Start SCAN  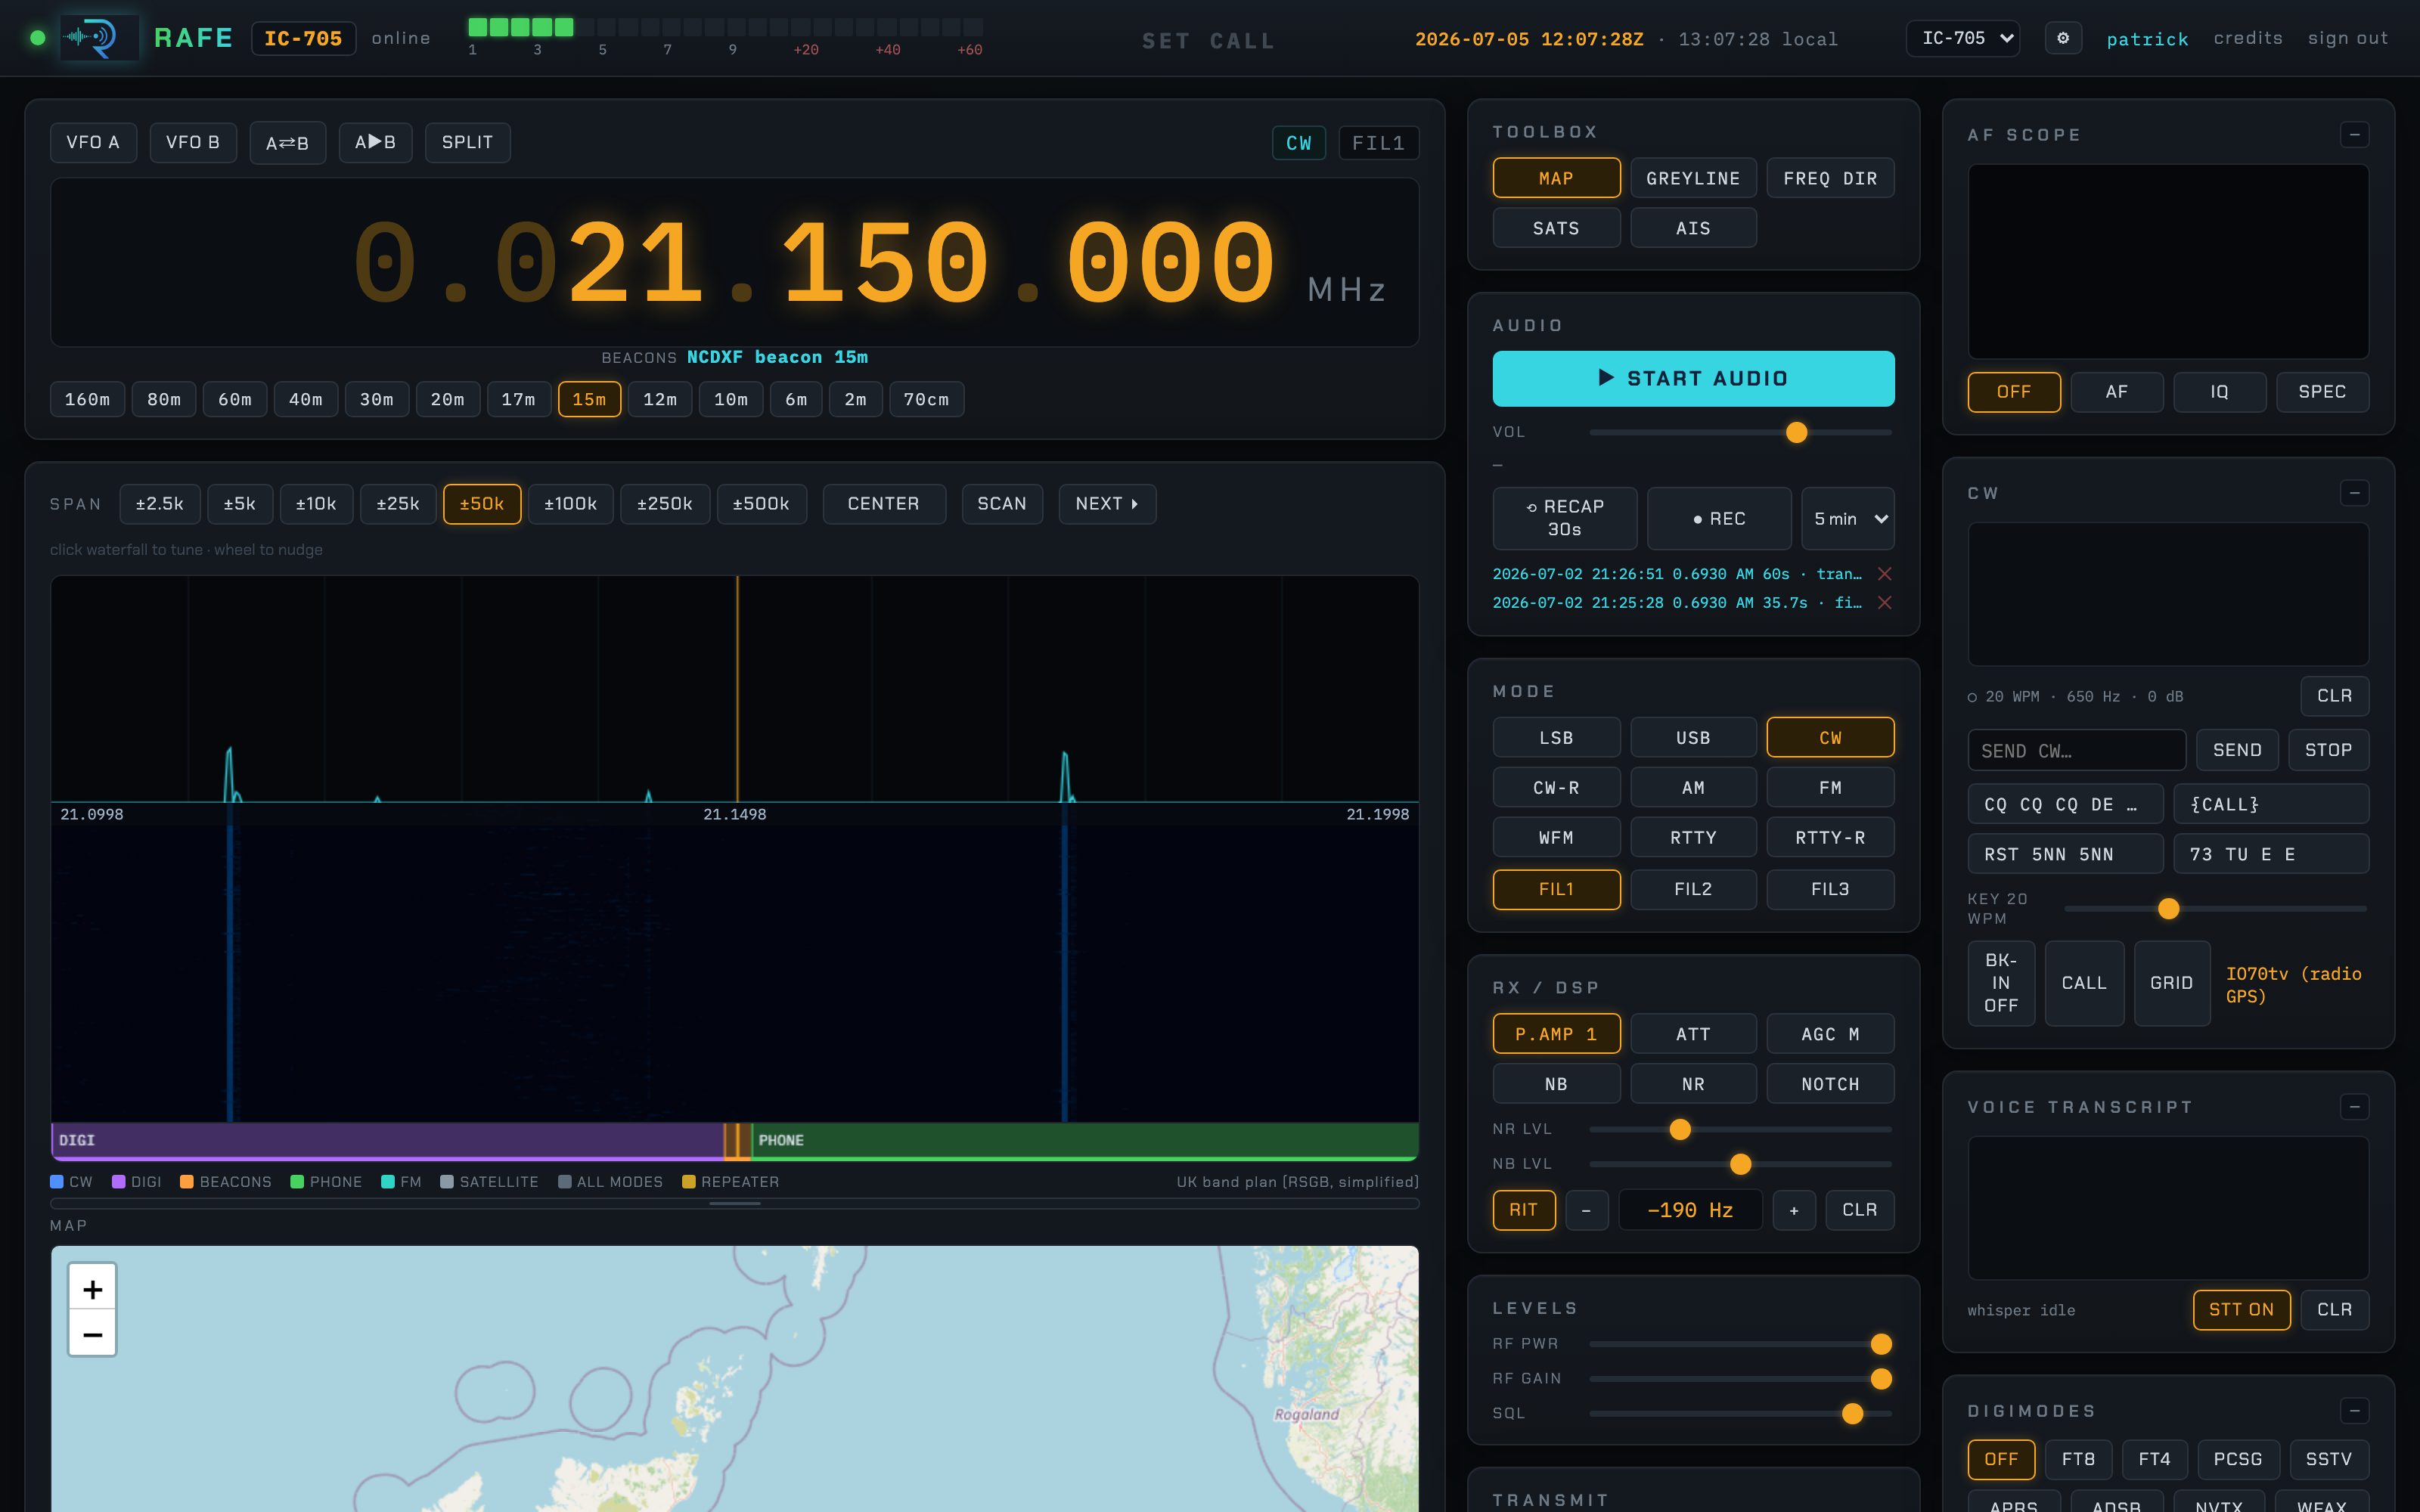pyautogui.click(x=1002, y=504)
